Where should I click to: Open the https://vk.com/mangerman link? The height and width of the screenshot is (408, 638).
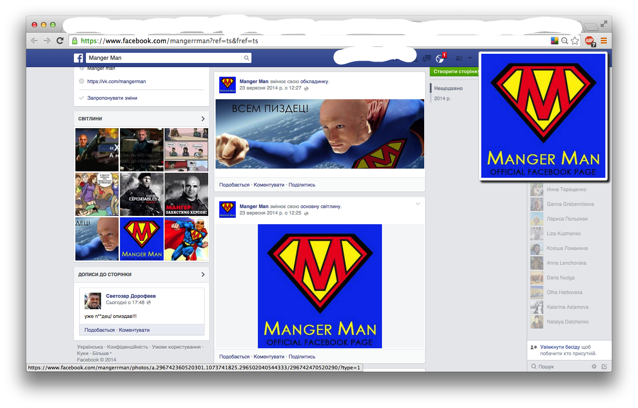click(116, 81)
